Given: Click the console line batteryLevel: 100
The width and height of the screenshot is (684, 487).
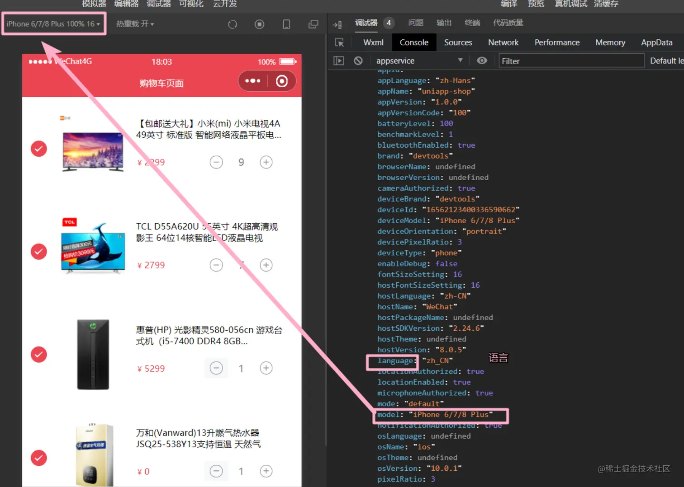Looking at the screenshot, I should click(415, 123).
